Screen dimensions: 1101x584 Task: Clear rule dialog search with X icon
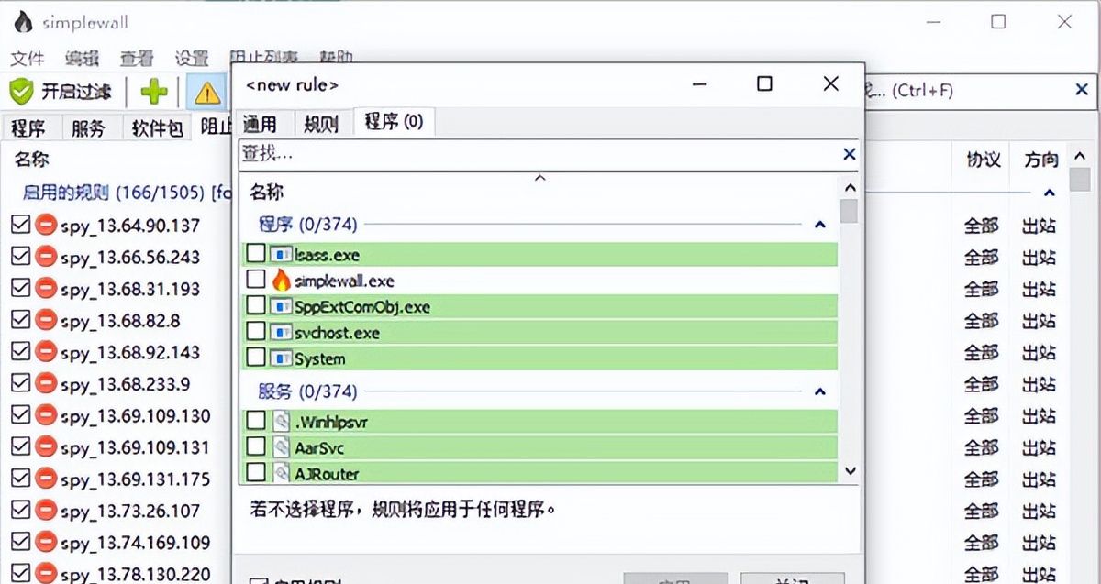click(849, 154)
